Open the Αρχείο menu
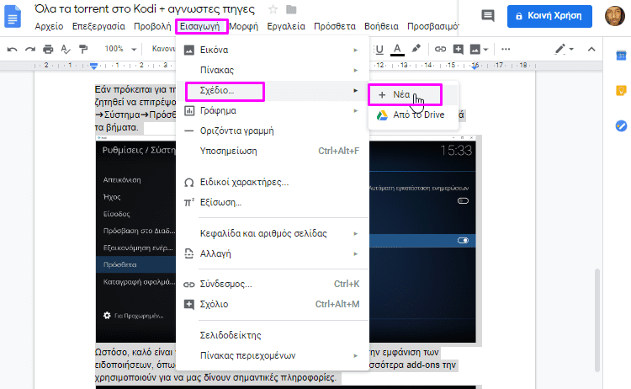The image size is (631, 389). (x=49, y=27)
